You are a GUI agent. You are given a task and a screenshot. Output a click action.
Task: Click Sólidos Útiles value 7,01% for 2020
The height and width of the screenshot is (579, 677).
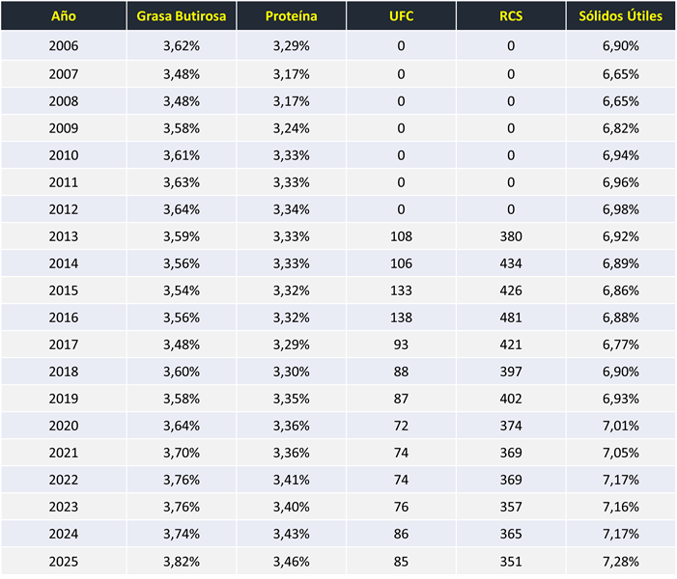coord(620,426)
